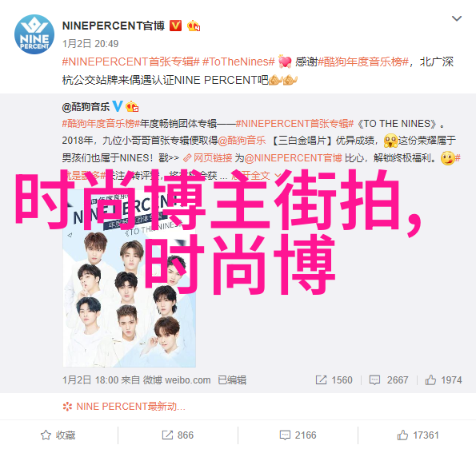Open the #ToTheNines# hashtag link
476x449 pixels.
point(238,62)
